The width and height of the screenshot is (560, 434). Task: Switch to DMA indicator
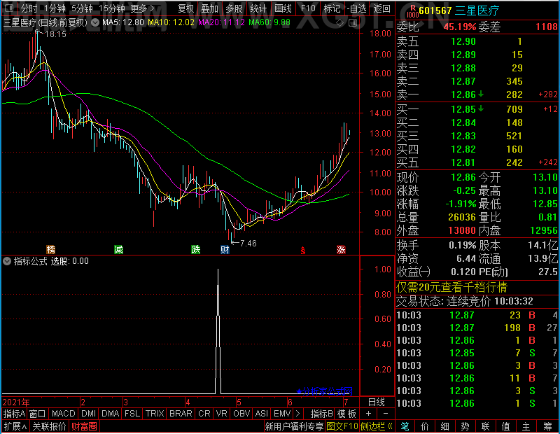click(111, 414)
